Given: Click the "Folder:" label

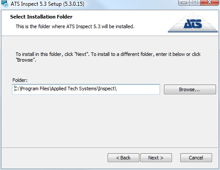Looking at the screenshot, I should pyautogui.click(x=20, y=80).
